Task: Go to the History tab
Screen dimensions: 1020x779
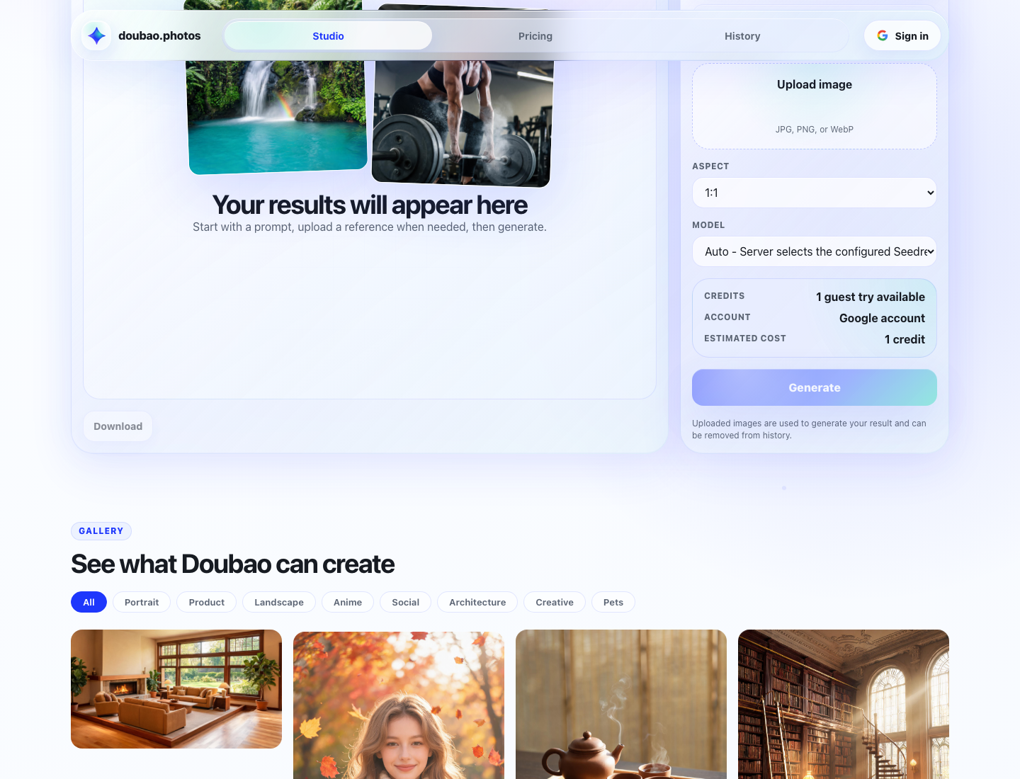Action: 742,35
